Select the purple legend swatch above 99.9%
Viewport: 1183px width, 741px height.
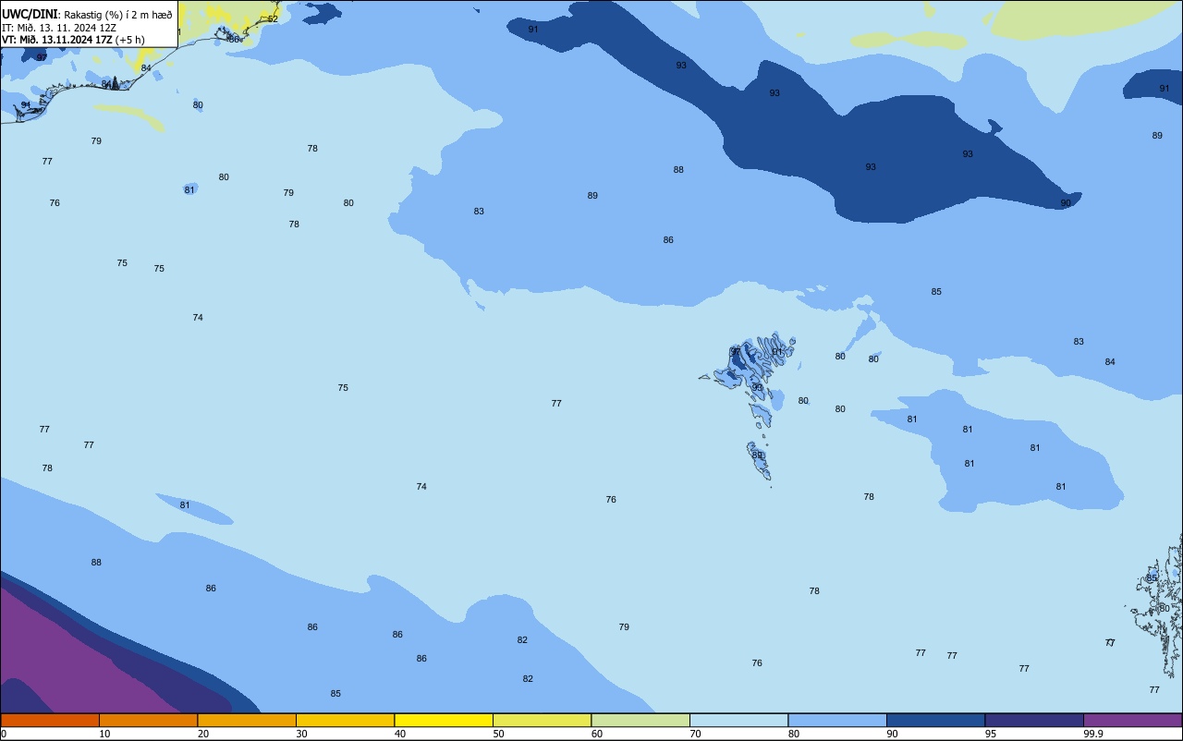(x=1132, y=720)
